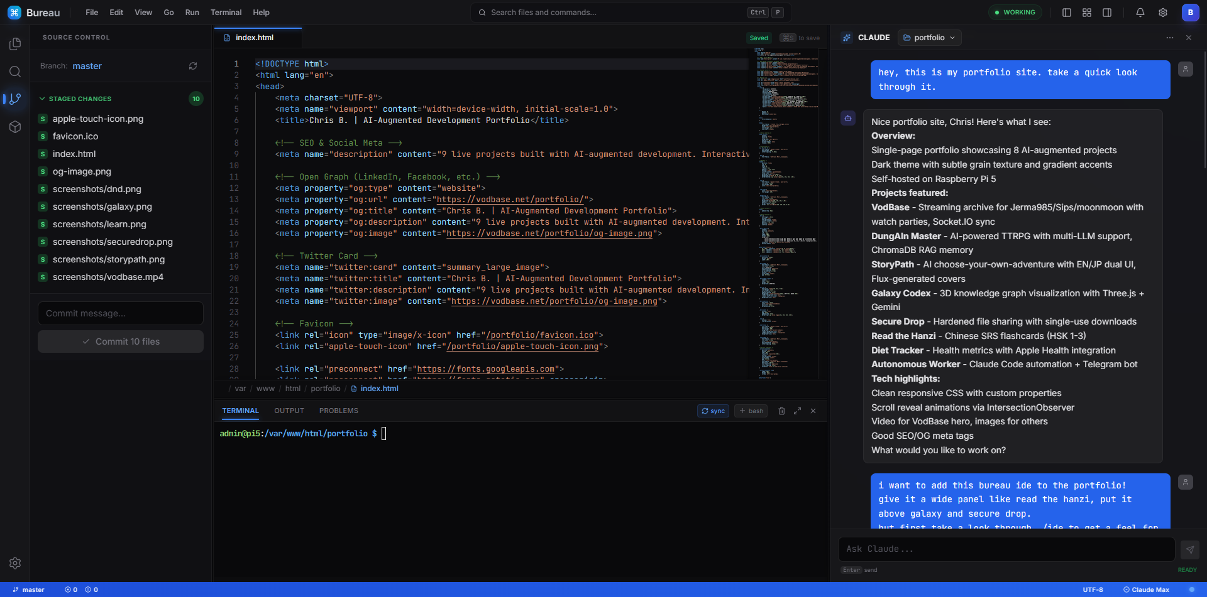
Task: Click the trash icon to kill terminal
Action: 781,411
